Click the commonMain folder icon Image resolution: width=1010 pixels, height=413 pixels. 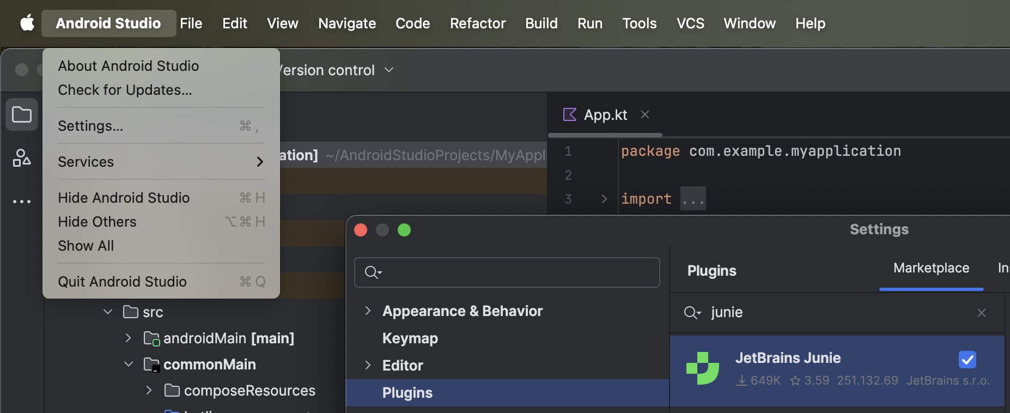point(151,365)
